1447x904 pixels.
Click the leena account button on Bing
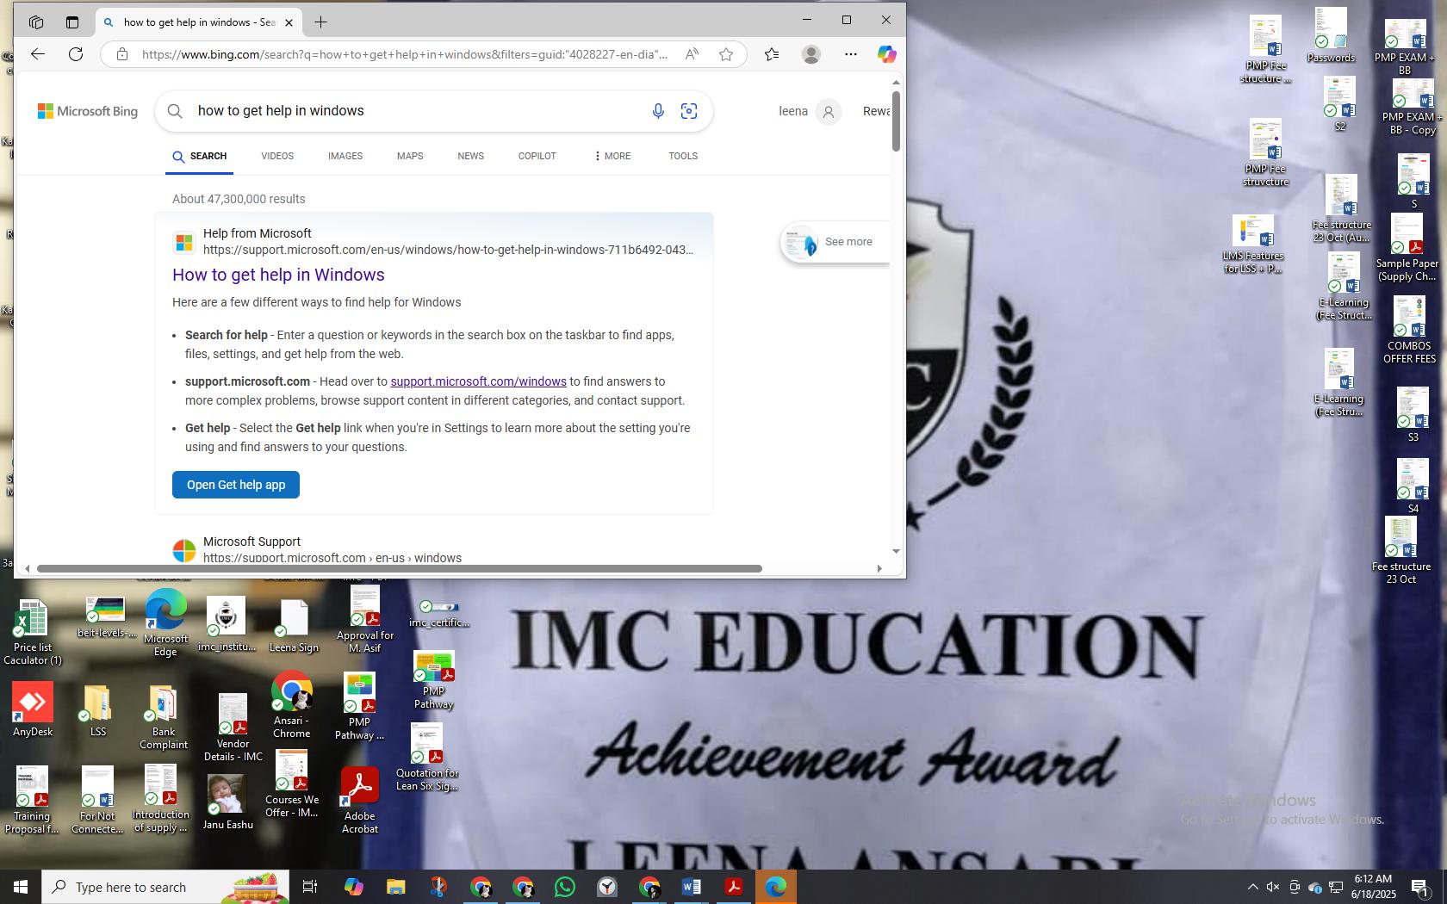tap(810, 111)
